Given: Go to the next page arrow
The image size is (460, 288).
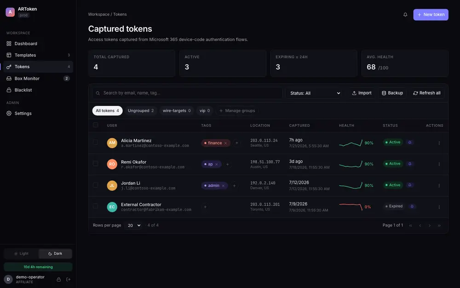Looking at the screenshot, I should tap(430, 225).
